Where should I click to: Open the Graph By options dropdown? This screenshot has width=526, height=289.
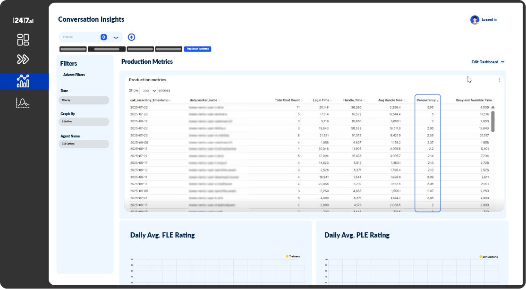tap(85, 121)
